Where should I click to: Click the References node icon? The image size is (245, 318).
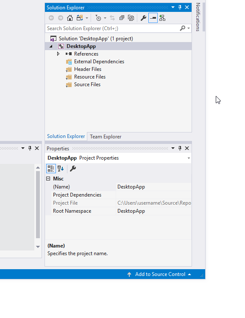69,54
